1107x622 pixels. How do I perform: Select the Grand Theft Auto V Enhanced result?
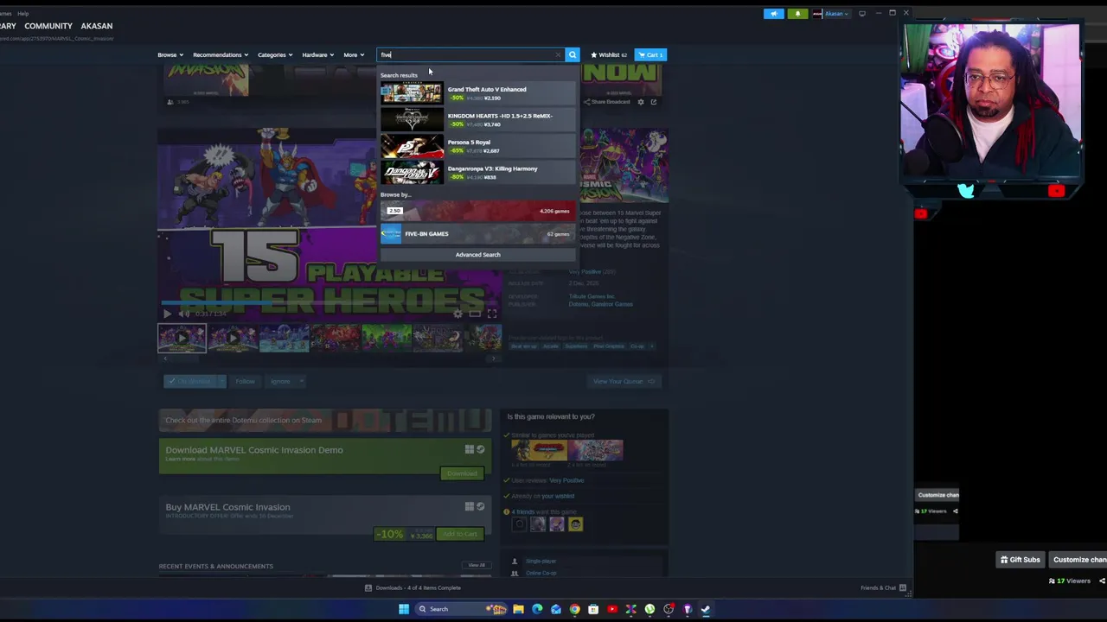[477, 92]
